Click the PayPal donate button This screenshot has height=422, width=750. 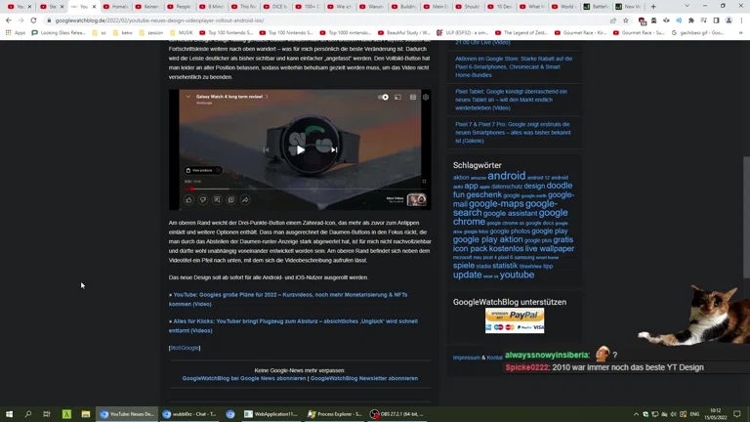pyautogui.click(x=515, y=320)
